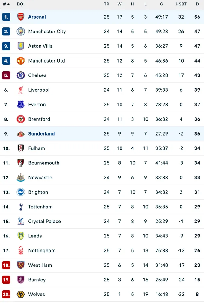Screen dimensions: 204x303
Task: Sort standings by HSBT goal difference header
Action: coord(181,4)
